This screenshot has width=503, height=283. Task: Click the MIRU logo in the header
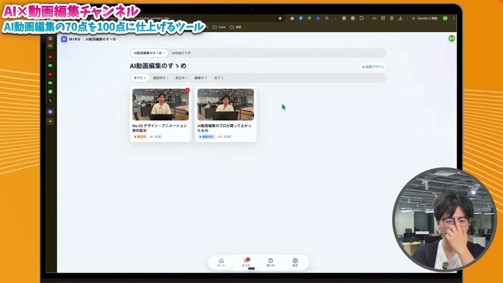point(71,39)
